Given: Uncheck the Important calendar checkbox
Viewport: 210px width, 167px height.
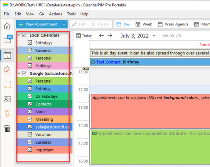Looking at the screenshot, I should (30, 150).
